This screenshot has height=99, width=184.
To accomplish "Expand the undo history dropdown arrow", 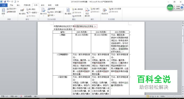I will [10, 2].
